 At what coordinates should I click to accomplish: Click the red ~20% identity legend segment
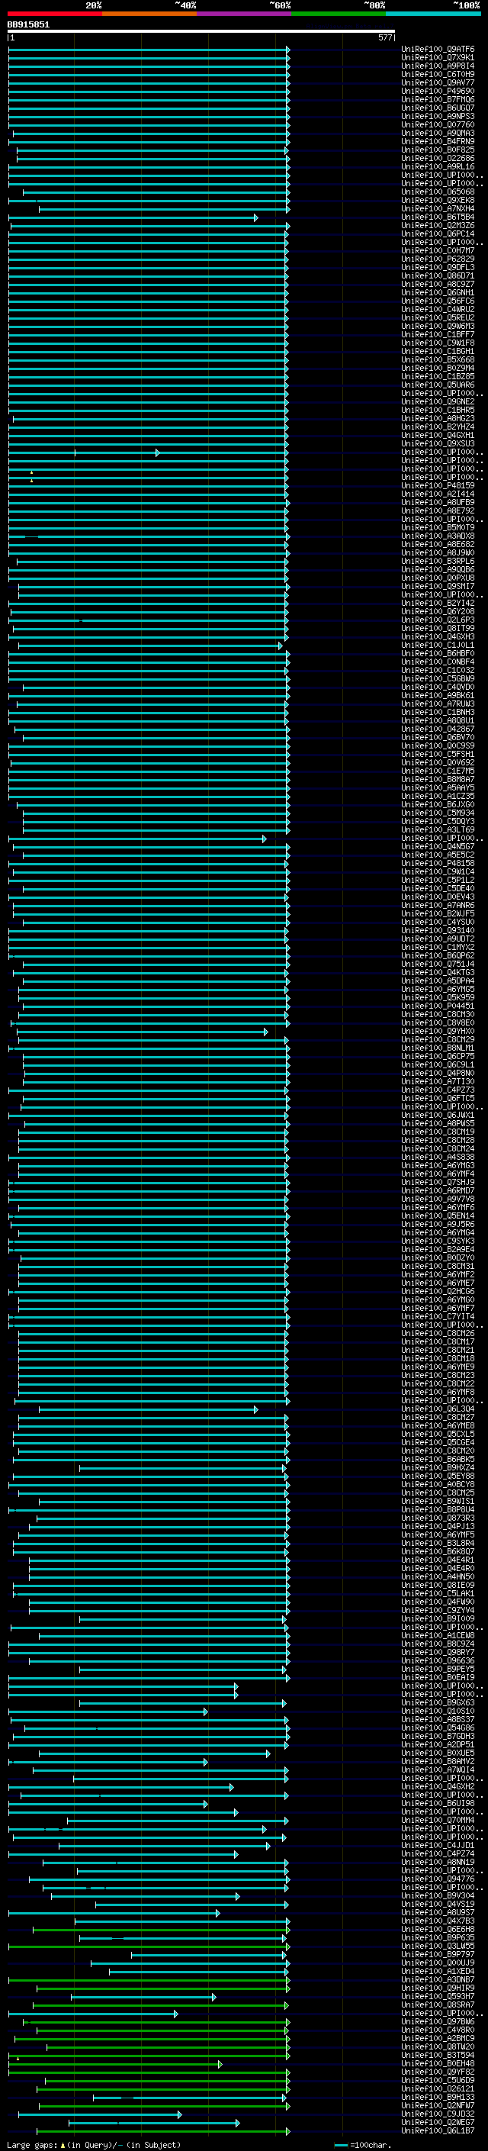point(55,14)
